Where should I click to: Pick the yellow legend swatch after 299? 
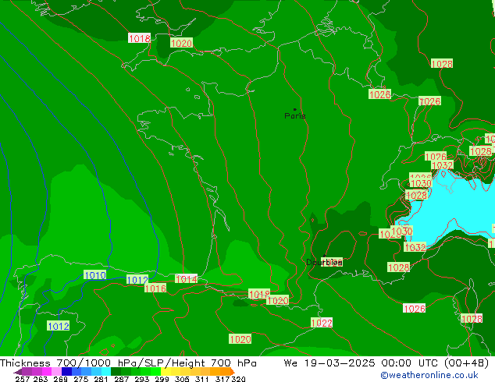click(x=166, y=371)
